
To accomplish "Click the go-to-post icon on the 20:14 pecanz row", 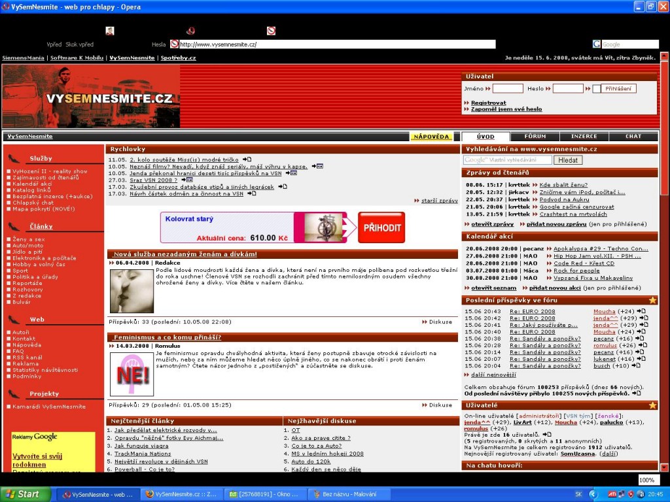I will (640, 352).
